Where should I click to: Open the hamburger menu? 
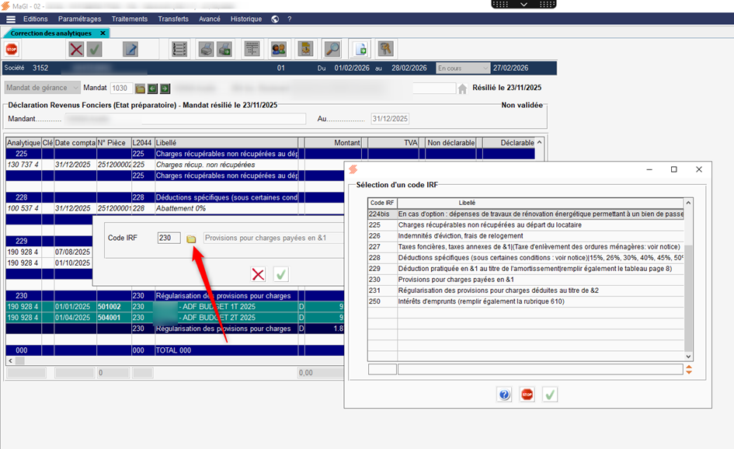coord(11,19)
